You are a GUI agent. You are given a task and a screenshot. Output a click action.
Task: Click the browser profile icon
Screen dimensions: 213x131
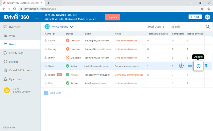tap(209, 9)
